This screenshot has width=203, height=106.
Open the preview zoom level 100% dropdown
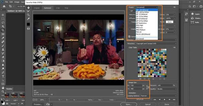(x=47, y=100)
